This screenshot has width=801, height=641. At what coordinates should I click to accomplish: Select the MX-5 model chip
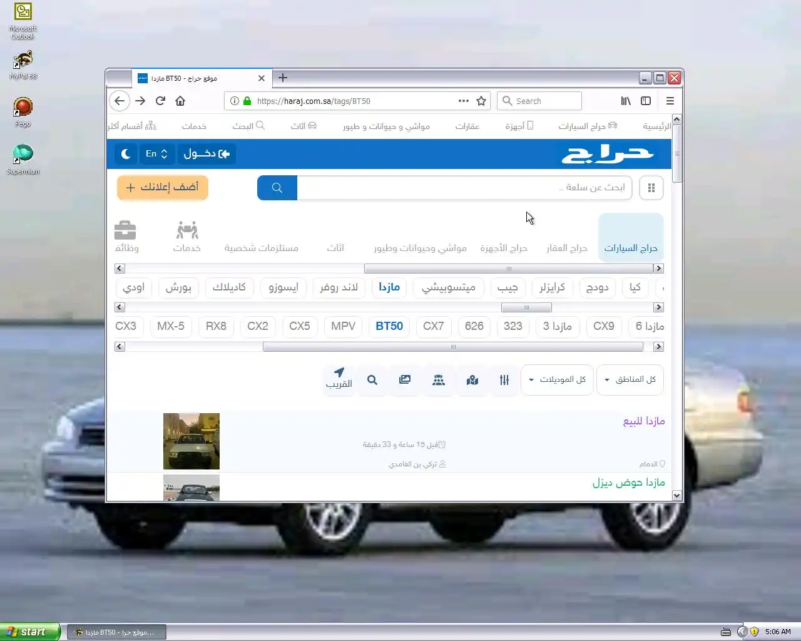pos(171,326)
